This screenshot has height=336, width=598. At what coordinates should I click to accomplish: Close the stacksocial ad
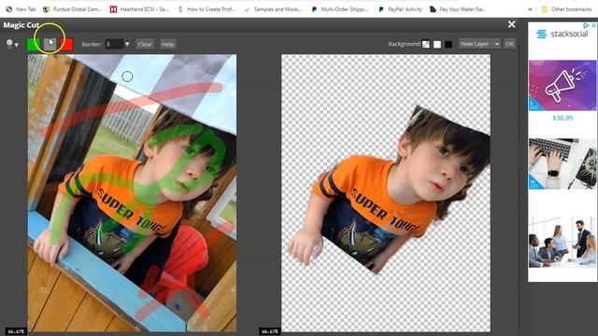tap(593, 25)
